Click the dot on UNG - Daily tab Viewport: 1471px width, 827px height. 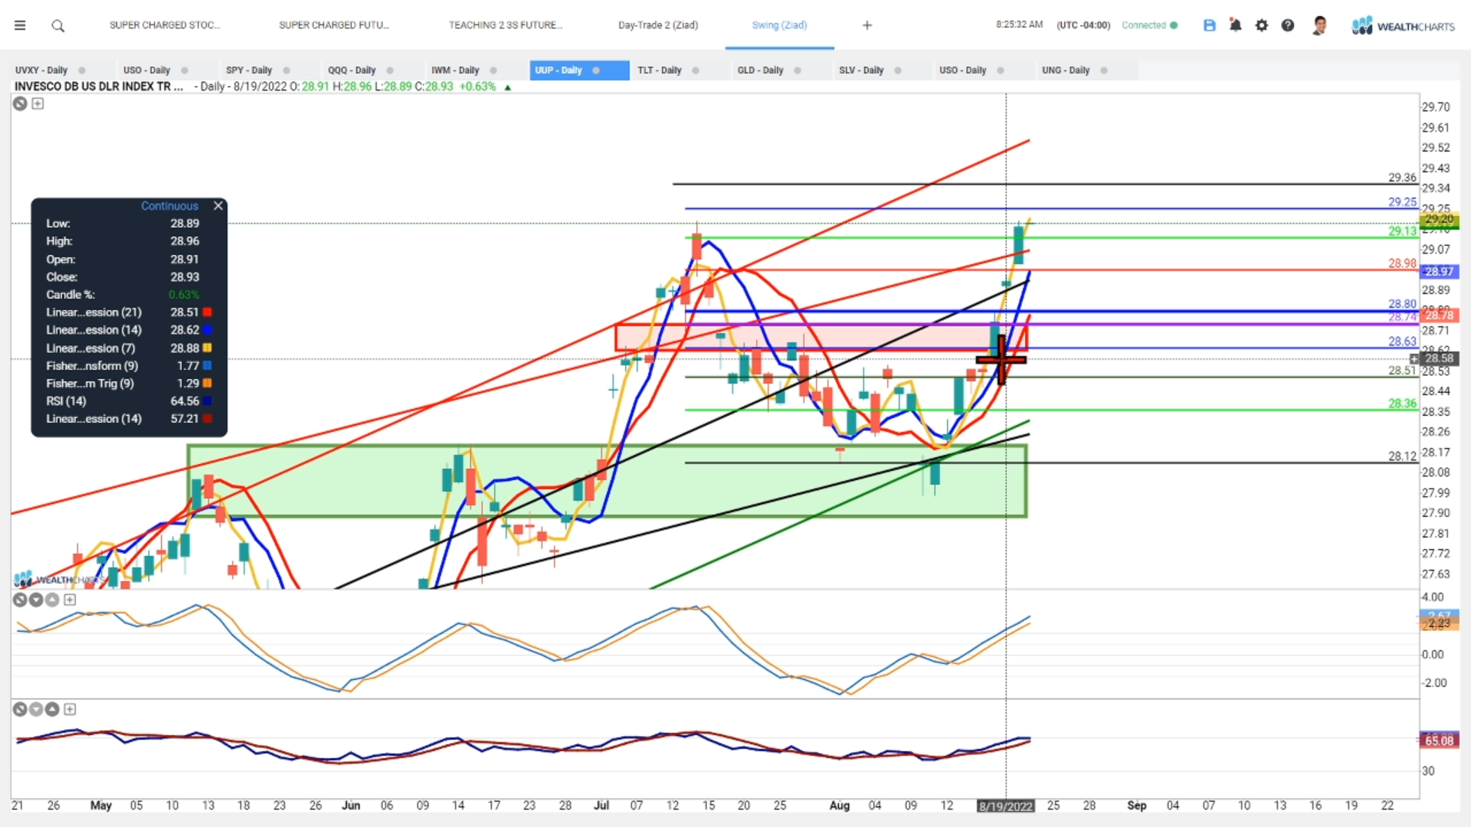(1104, 70)
